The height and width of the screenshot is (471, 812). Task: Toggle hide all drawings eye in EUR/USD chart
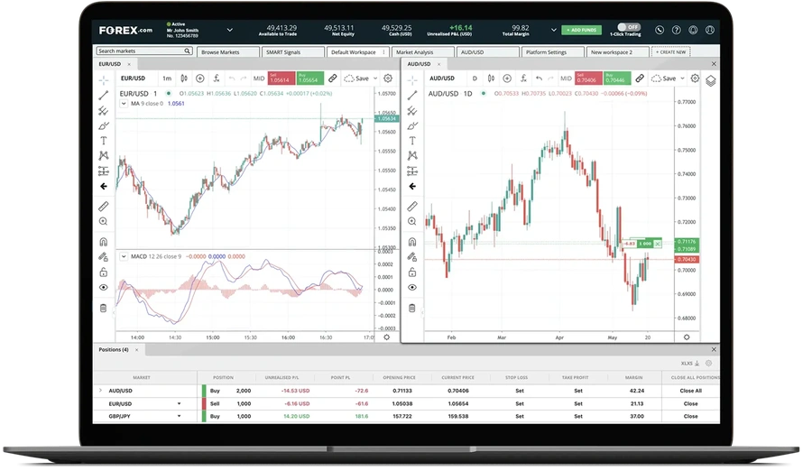click(x=104, y=287)
